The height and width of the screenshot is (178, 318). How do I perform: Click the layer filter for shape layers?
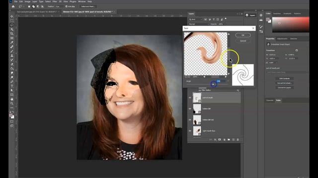(218, 19)
